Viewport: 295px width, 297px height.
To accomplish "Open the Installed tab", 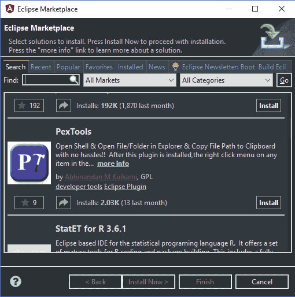I will (x=131, y=67).
